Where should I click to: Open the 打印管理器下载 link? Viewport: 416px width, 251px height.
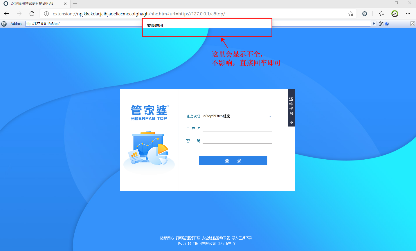[188, 238]
